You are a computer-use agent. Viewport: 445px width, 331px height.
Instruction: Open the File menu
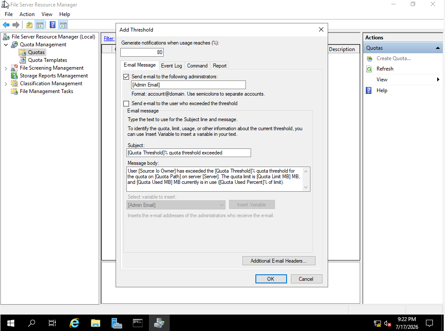point(9,14)
